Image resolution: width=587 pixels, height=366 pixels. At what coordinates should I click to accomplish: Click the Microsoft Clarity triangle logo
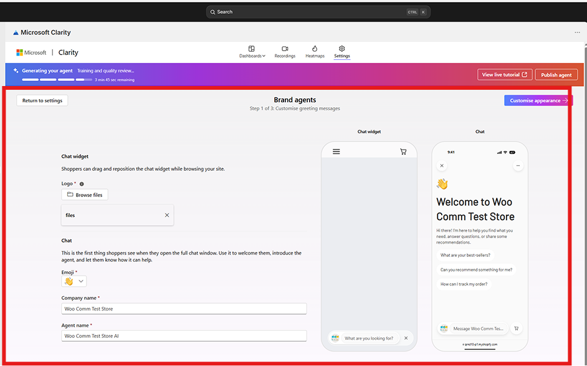(16, 32)
